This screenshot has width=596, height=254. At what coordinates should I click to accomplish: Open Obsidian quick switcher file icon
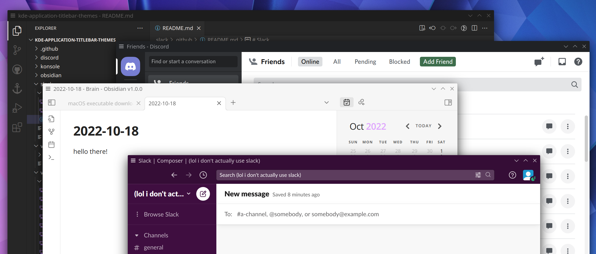[x=51, y=119]
